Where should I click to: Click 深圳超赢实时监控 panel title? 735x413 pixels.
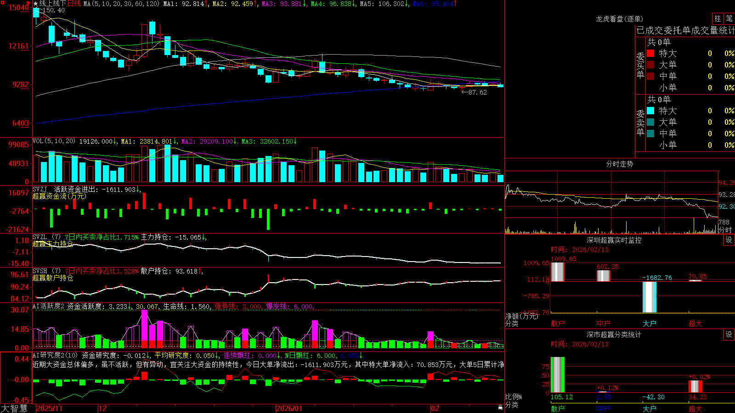(614, 240)
